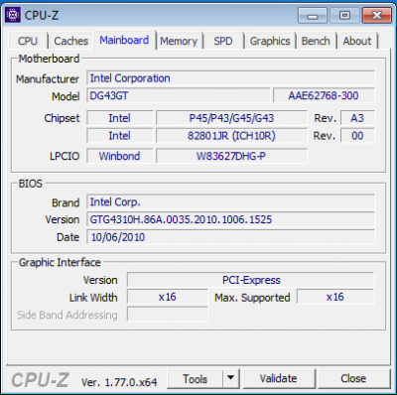Viewport: 397px width, 395px height.
Task: Click the southbridge value 82801JR (ICH10R)
Action: [231, 136]
